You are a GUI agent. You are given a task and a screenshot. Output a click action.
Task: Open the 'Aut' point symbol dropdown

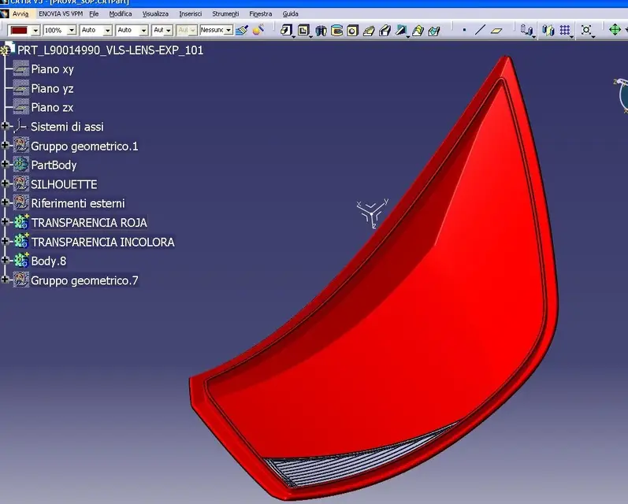[168, 30]
